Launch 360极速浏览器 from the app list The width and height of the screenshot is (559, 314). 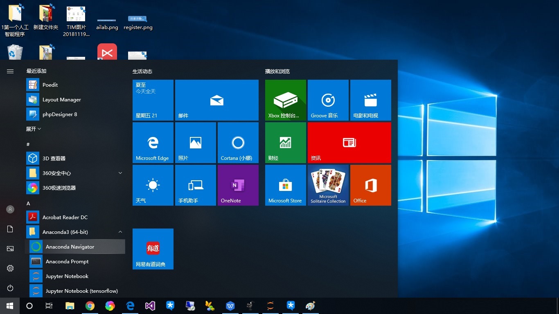76,188
